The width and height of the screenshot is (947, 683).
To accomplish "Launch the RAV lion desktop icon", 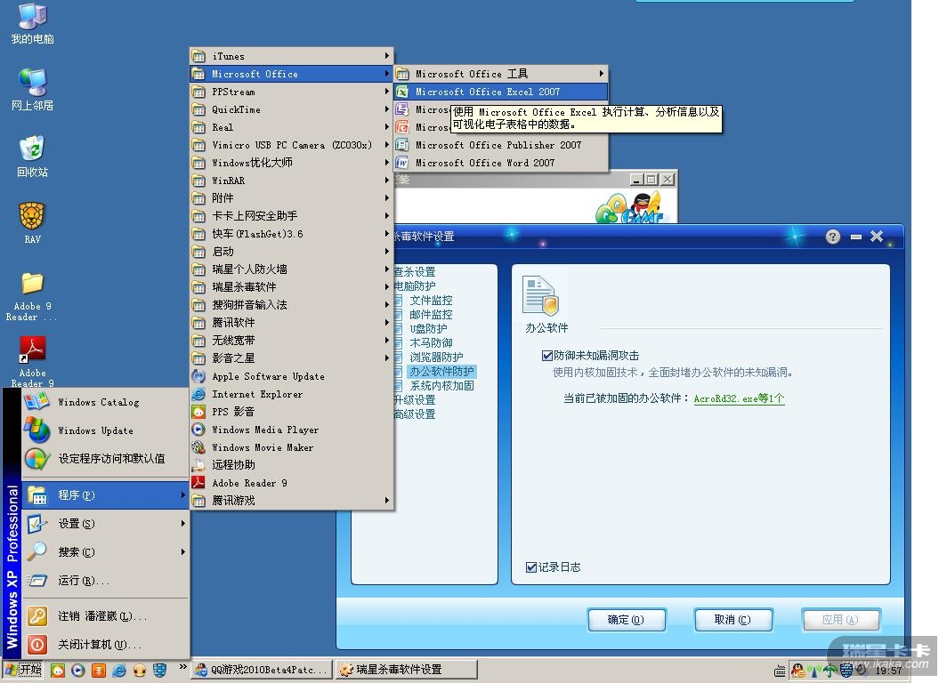I will click(x=33, y=223).
